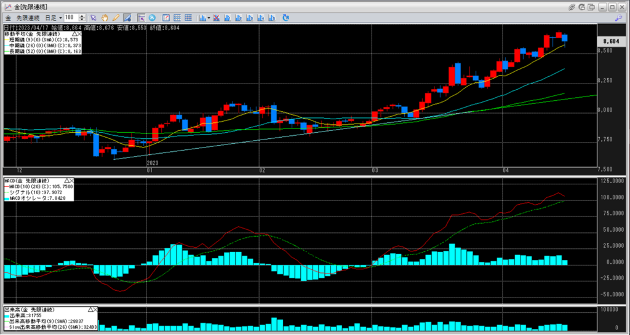Click the delete indicators red-X chart icon
630x335 pixels.
[216, 18]
